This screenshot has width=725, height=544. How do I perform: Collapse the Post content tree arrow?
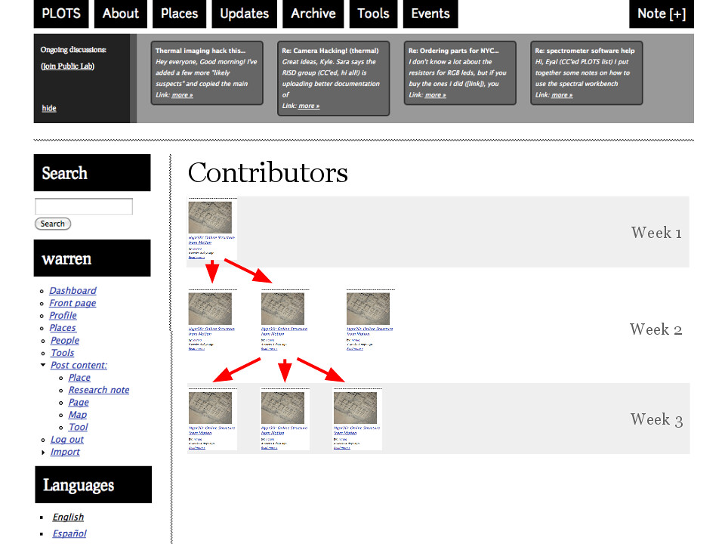(x=43, y=365)
